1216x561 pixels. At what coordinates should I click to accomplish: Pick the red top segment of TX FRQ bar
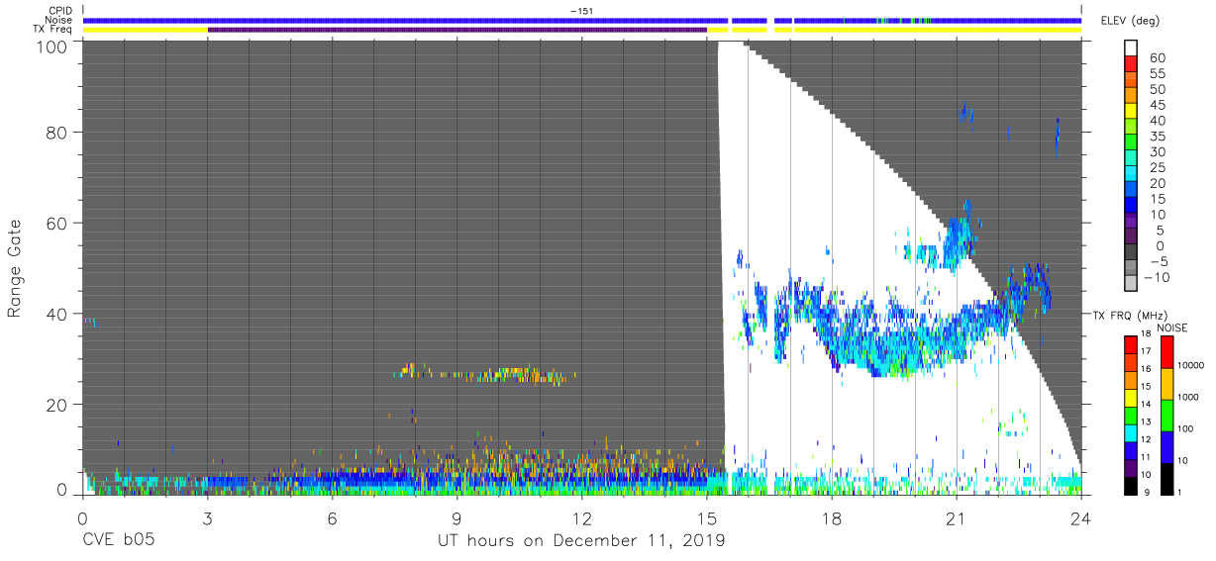(1131, 344)
